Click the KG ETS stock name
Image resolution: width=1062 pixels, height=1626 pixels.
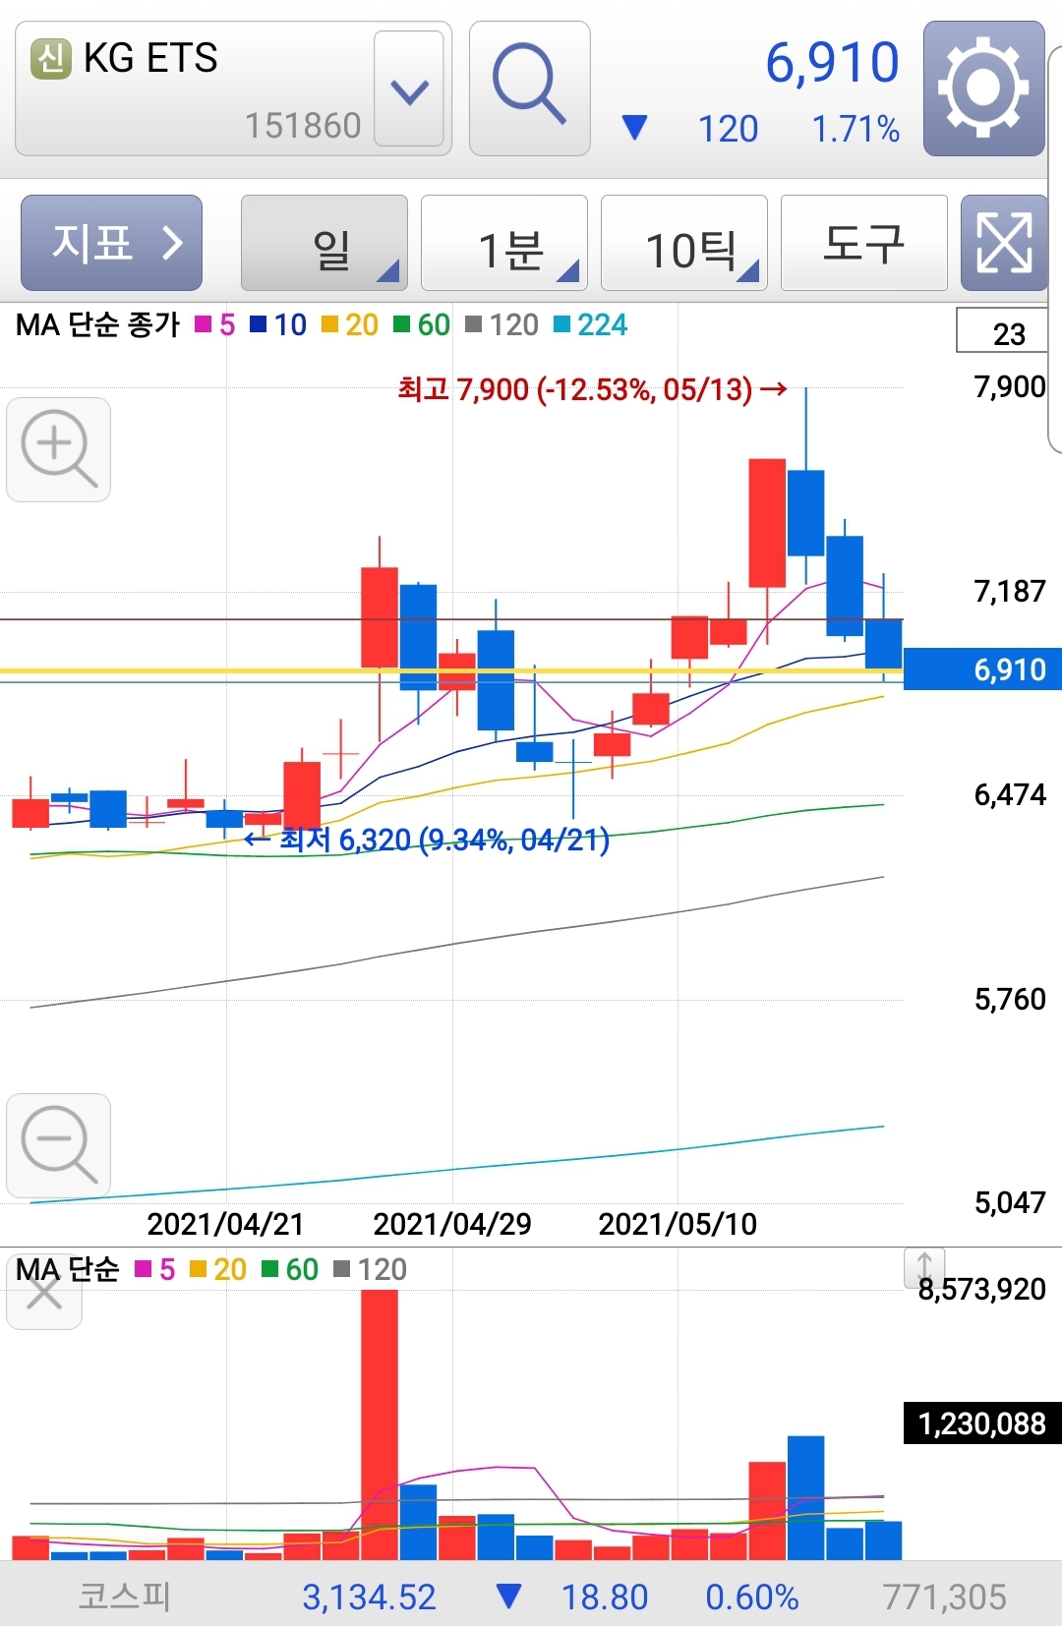150,59
